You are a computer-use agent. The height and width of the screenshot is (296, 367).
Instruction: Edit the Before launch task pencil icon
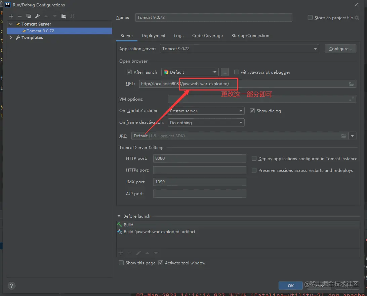pos(138,253)
